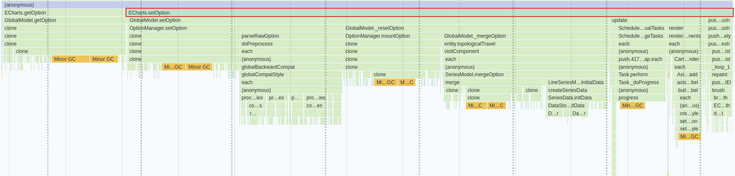Screen dimensions: 735x176
Task: Click the pr…es frame
Action: click(277, 98)
